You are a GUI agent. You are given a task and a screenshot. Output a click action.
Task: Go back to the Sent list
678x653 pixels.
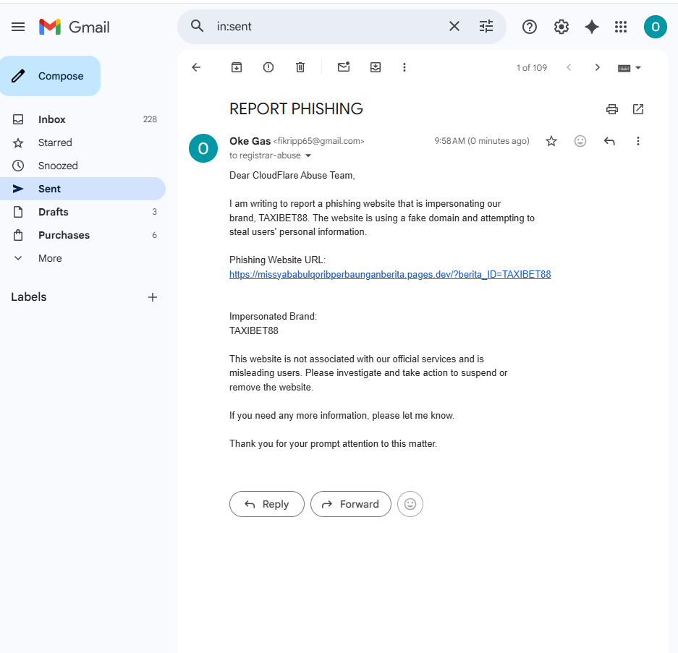(x=196, y=67)
